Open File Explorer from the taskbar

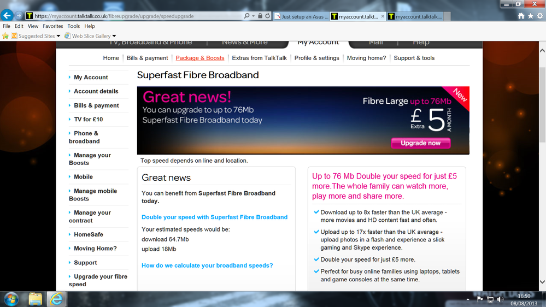pos(35,299)
